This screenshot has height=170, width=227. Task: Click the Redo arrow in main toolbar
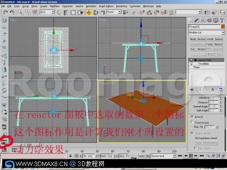(12, 13)
